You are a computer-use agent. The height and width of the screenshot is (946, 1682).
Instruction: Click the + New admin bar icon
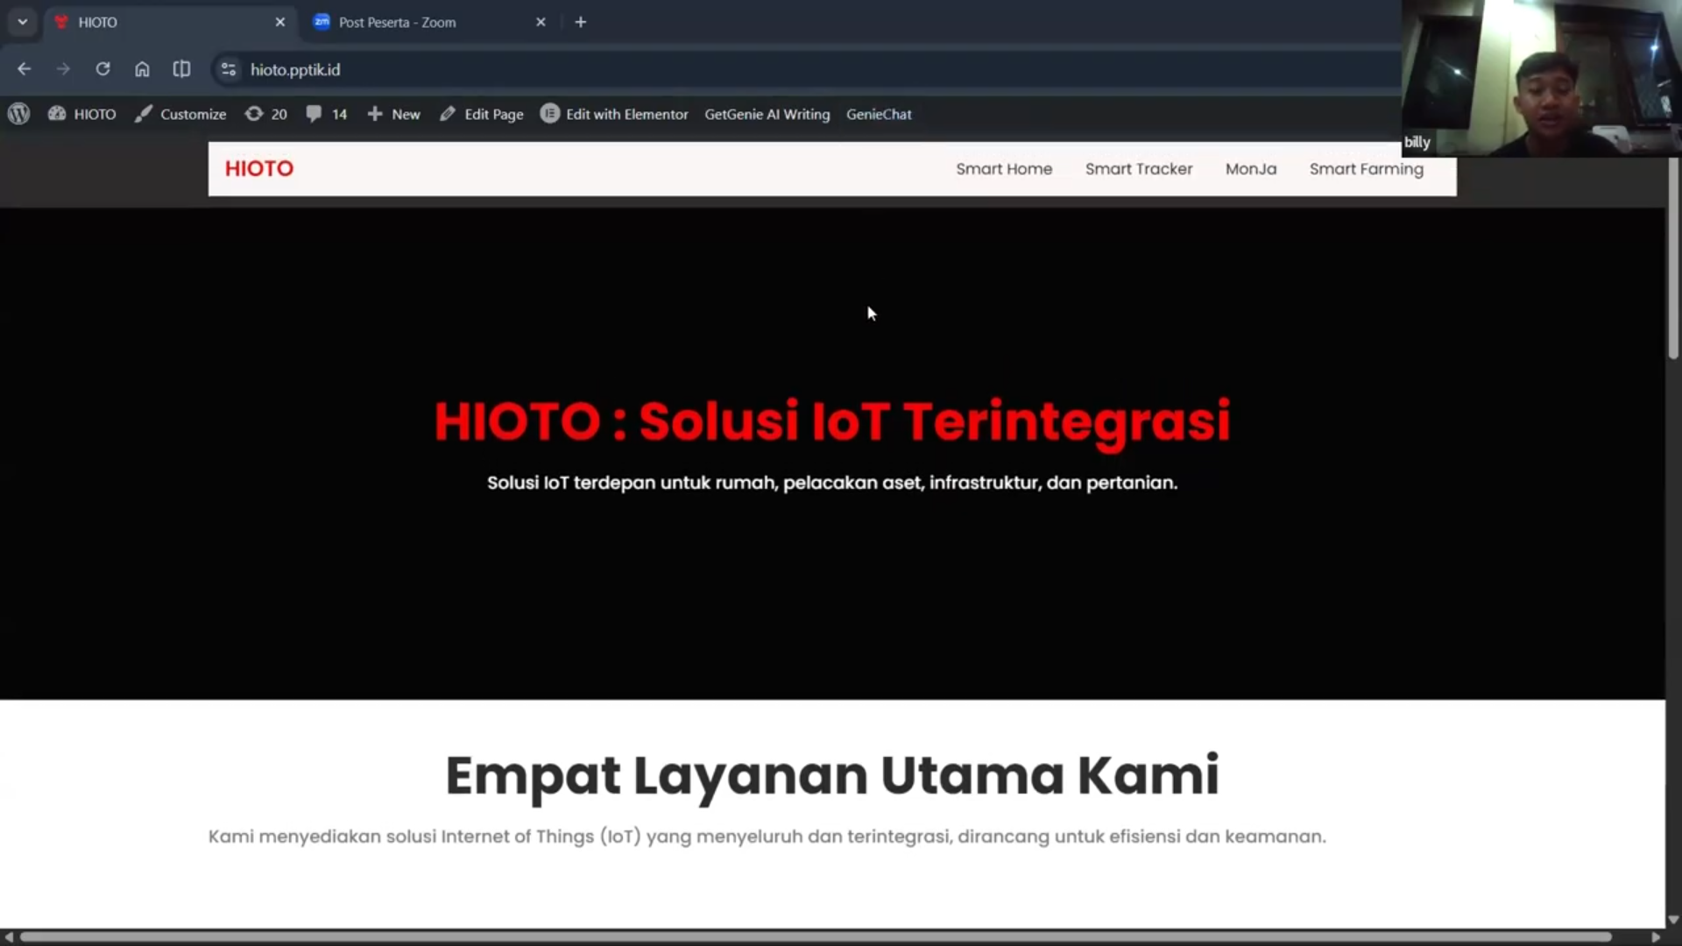(x=375, y=114)
